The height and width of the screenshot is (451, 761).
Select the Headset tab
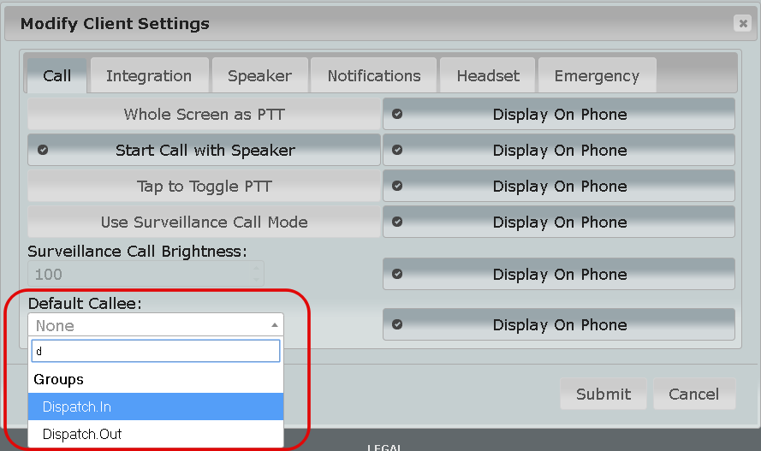[488, 75]
